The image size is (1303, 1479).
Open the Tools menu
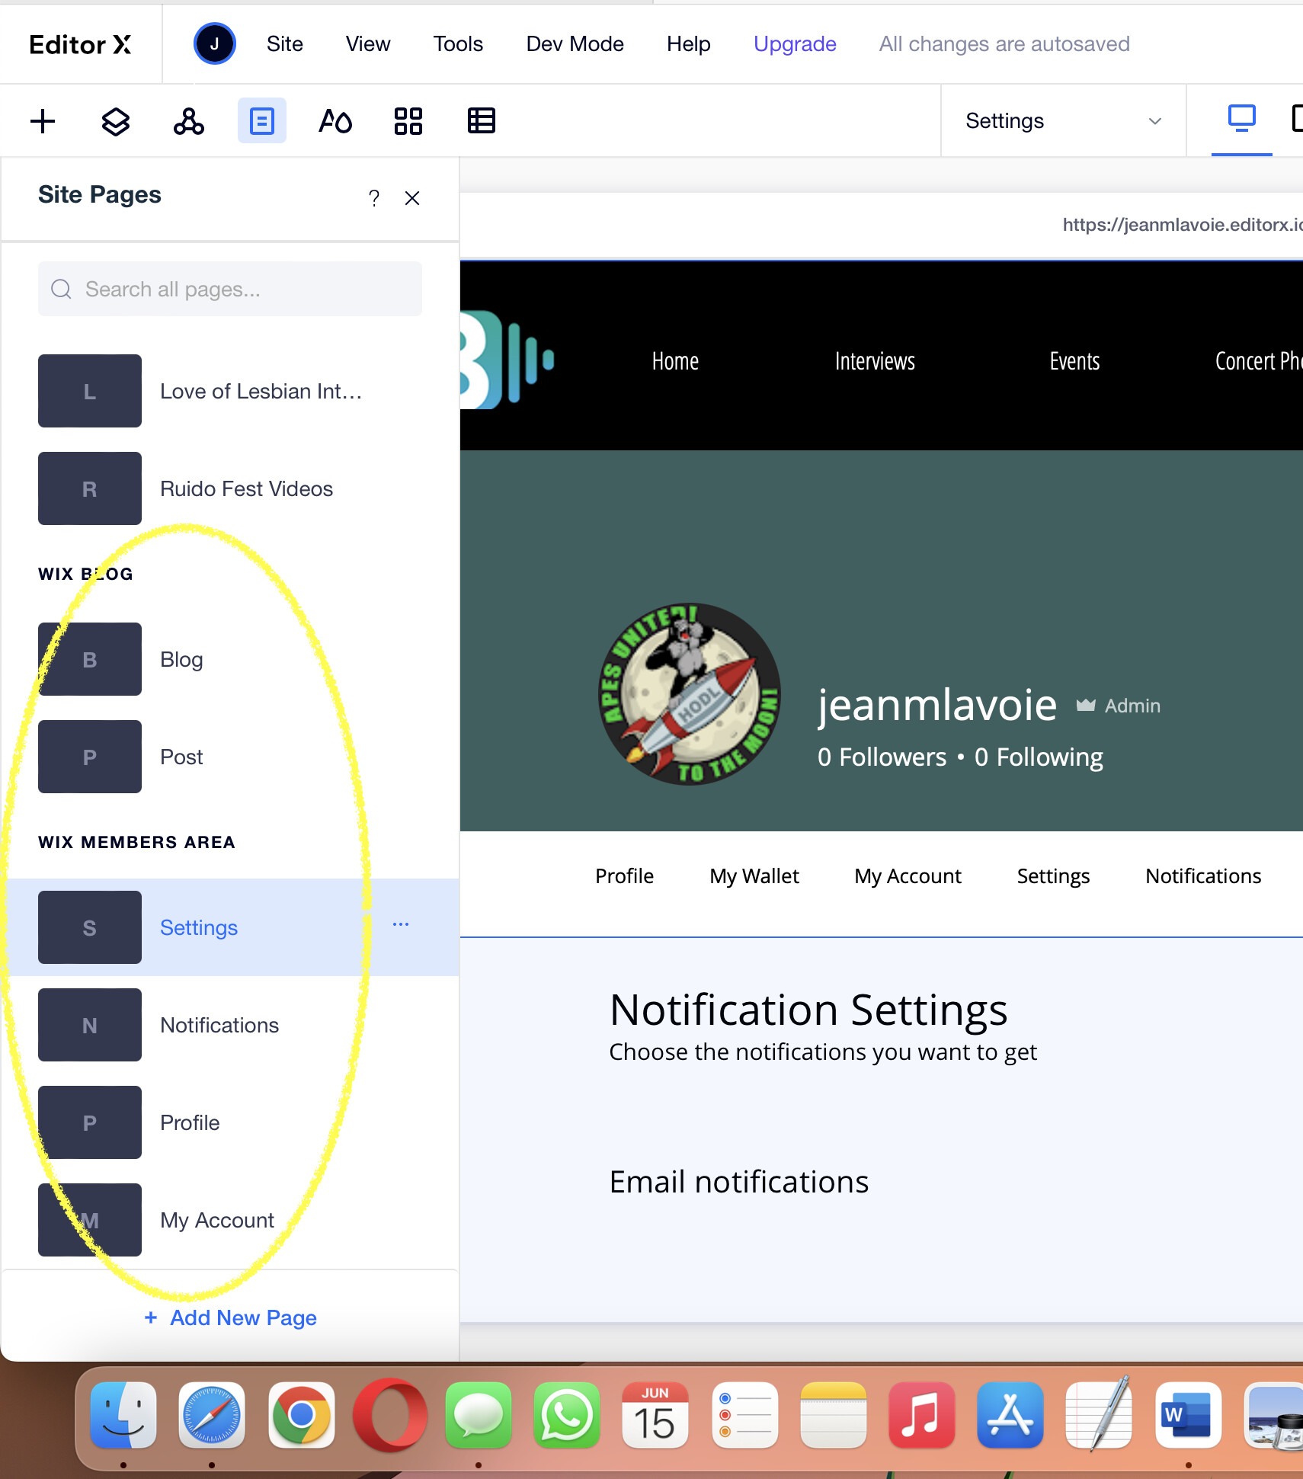[x=458, y=44]
